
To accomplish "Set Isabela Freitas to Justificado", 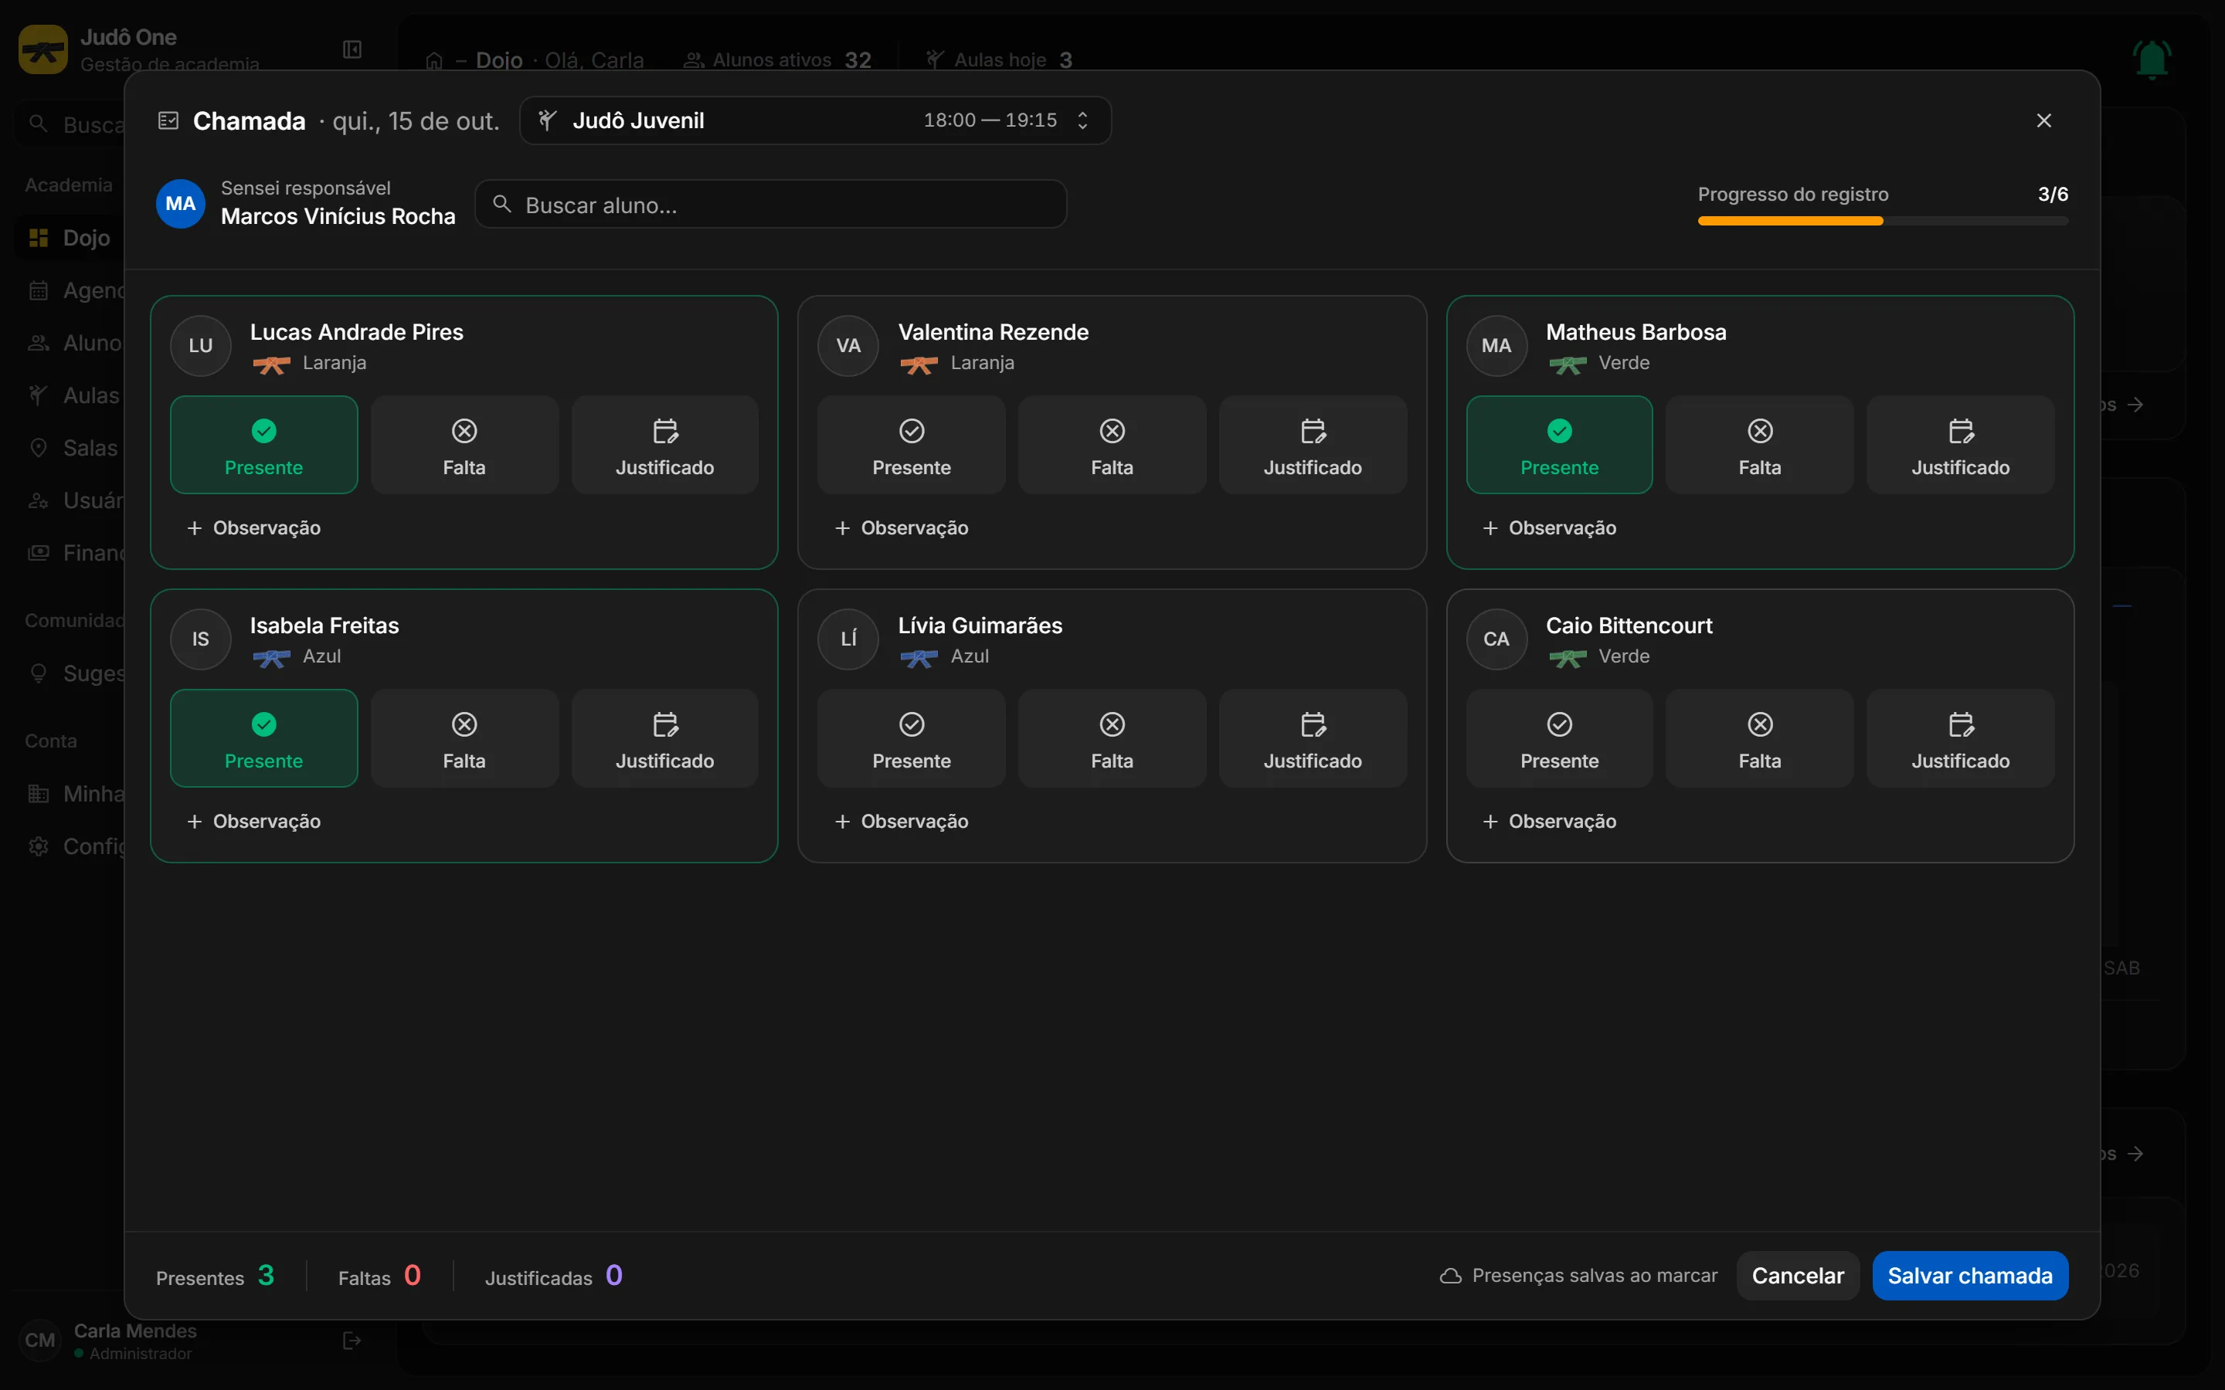I will point(664,738).
